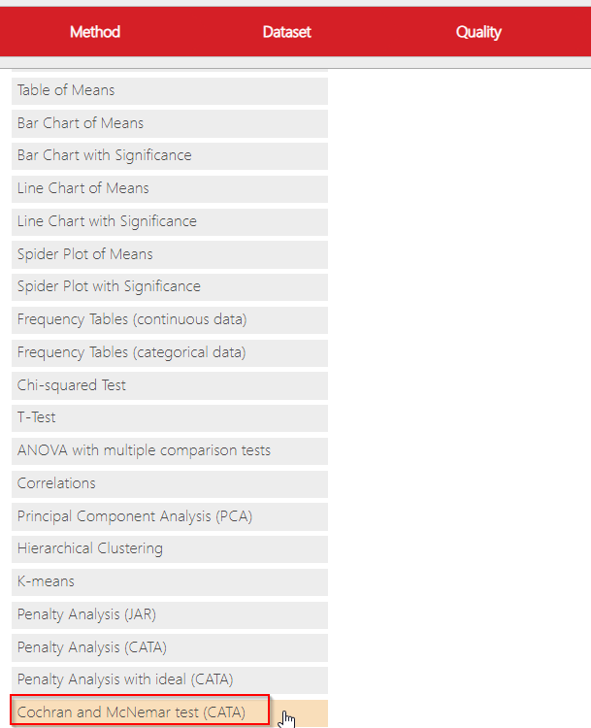The height and width of the screenshot is (728, 591).
Task: Pick Line Chart of Means
Action: pyautogui.click(x=169, y=188)
